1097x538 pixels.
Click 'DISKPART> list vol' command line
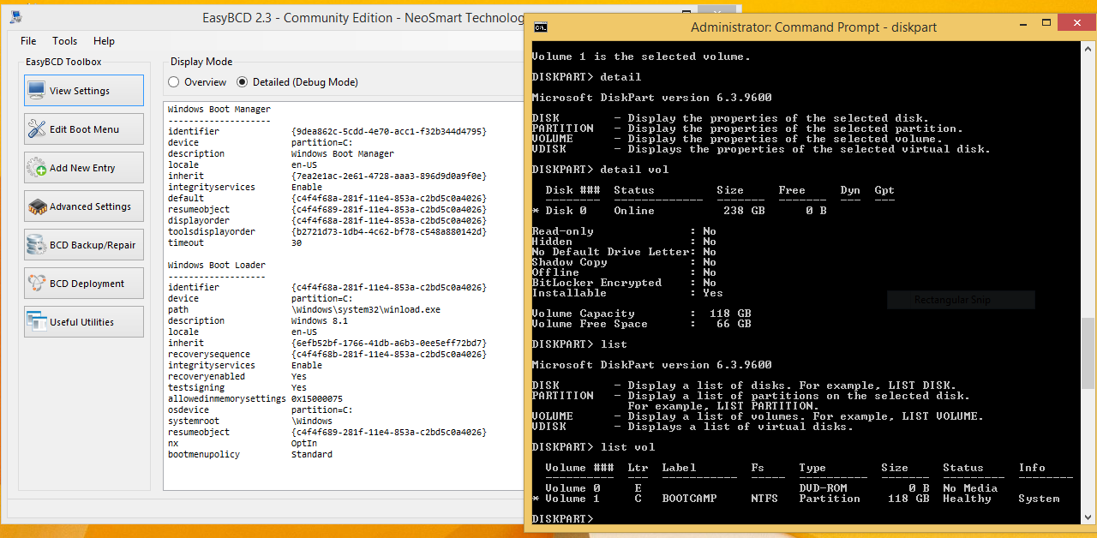tap(593, 447)
